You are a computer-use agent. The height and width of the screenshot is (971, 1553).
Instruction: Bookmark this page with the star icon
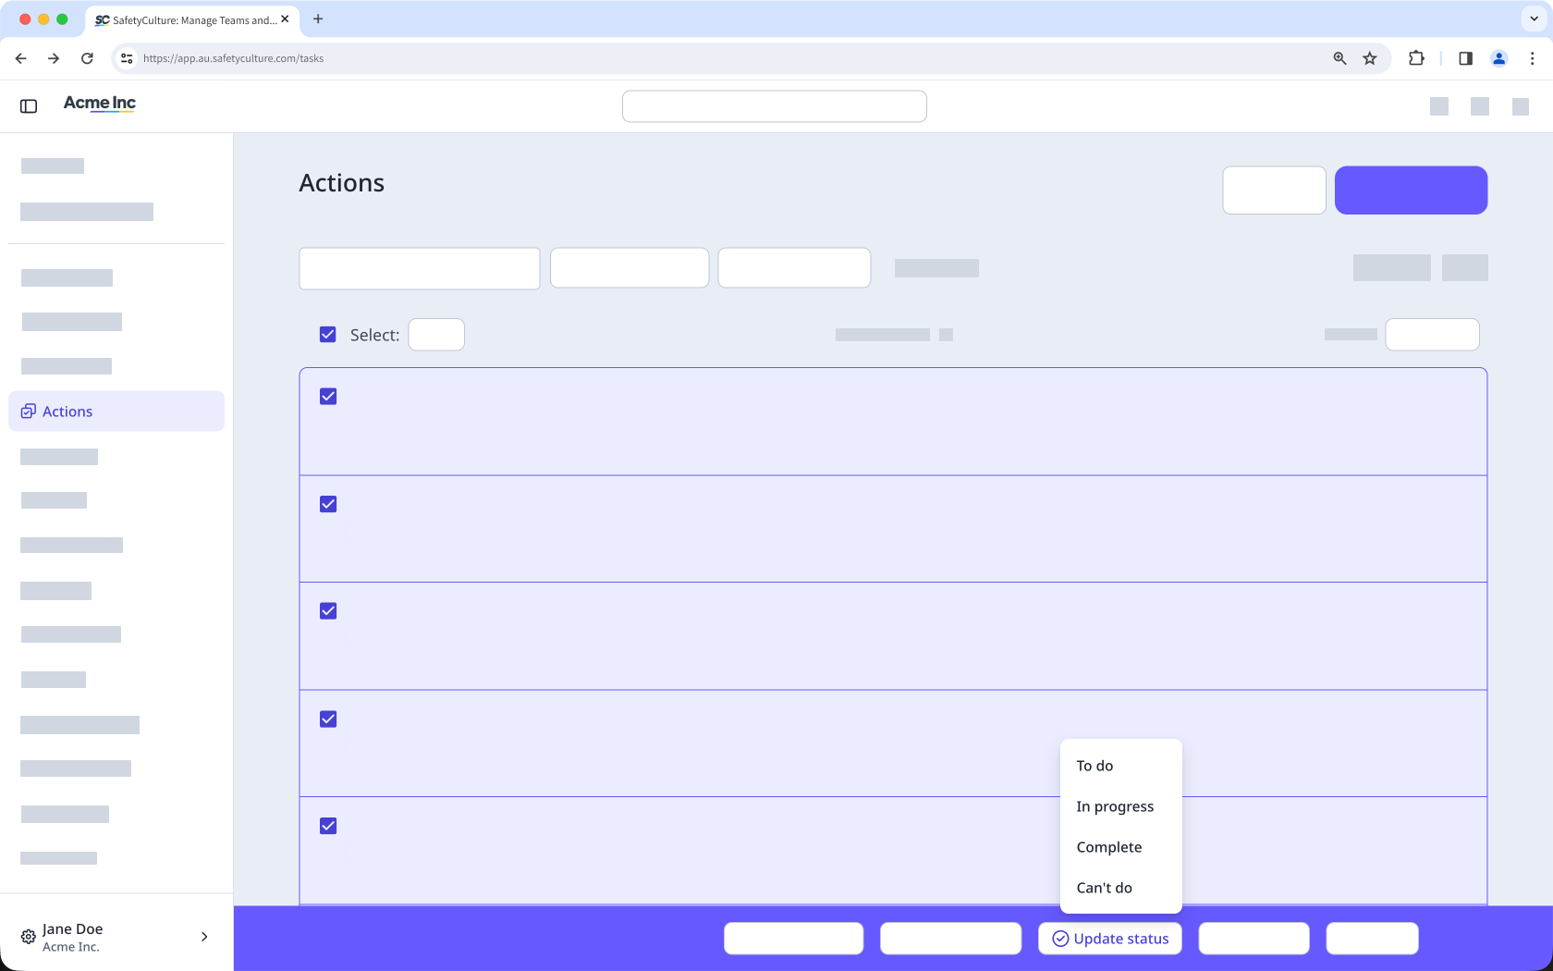1370,58
